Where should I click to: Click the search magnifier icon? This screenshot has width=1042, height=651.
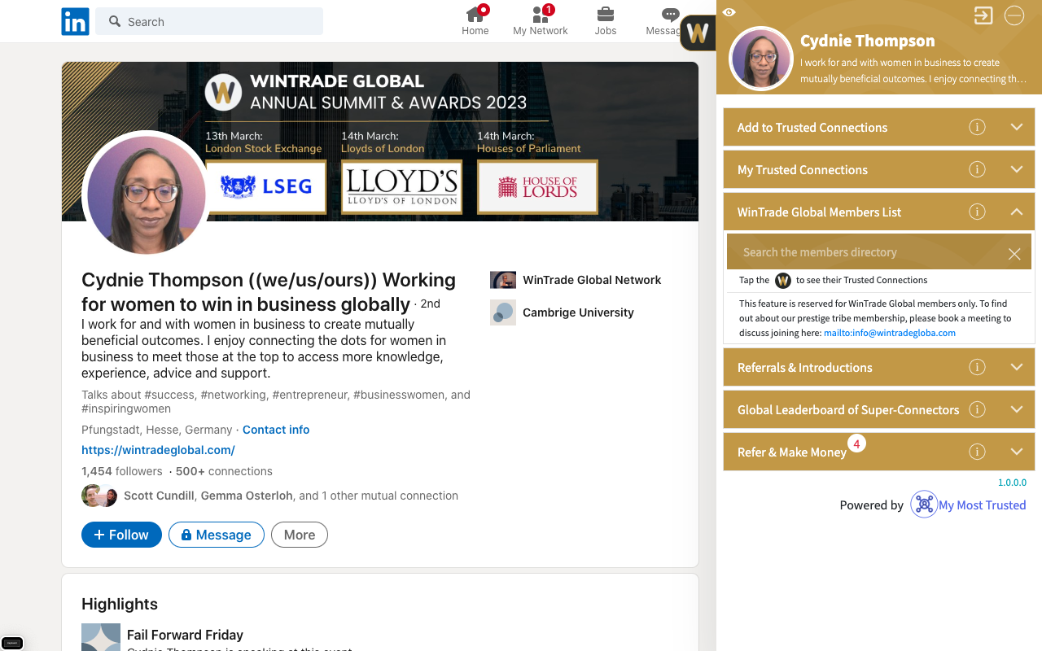[x=115, y=21]
